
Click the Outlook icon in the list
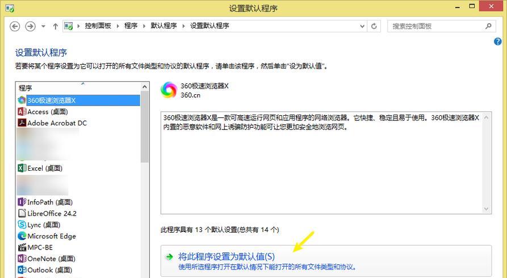[x=22, y=270]
